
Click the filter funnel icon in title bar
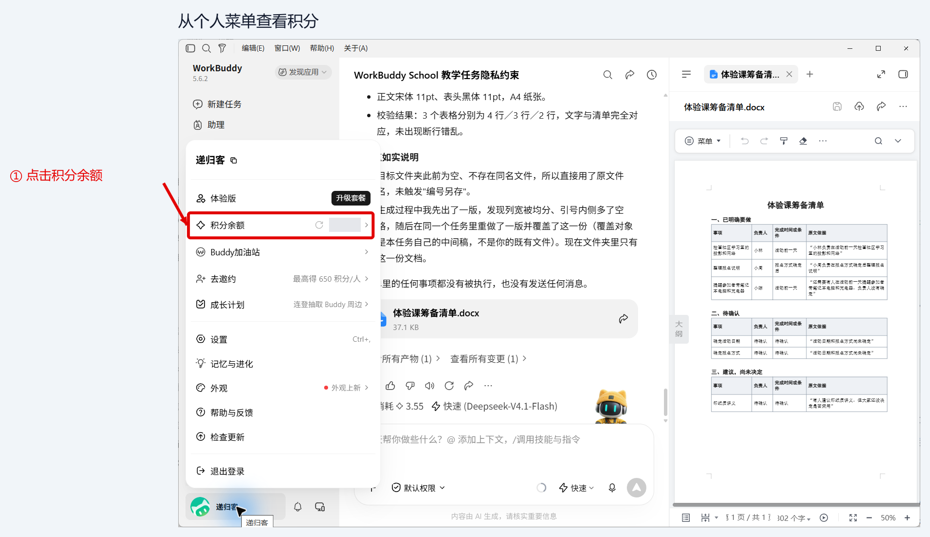click(x=222, y=48)
